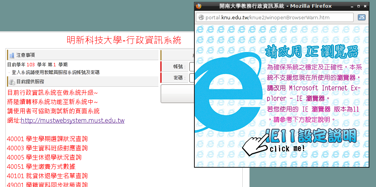Click the 帳號 label
This screenshot has height=187, width=376.
pyautogui.click(x=179, y=67)
